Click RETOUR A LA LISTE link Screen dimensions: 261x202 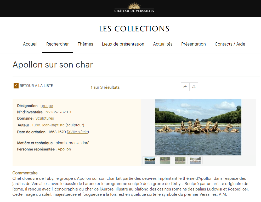pos(36,86)
